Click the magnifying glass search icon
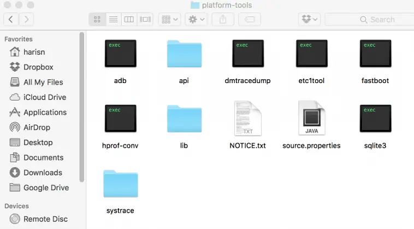 364,20
